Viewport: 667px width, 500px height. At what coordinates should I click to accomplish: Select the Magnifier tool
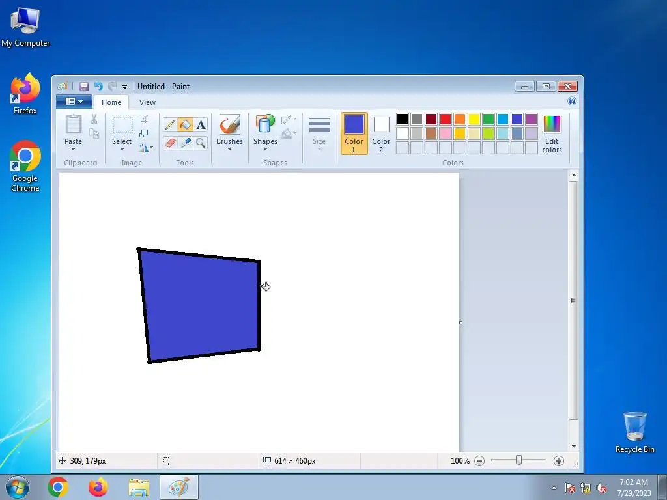201,143
